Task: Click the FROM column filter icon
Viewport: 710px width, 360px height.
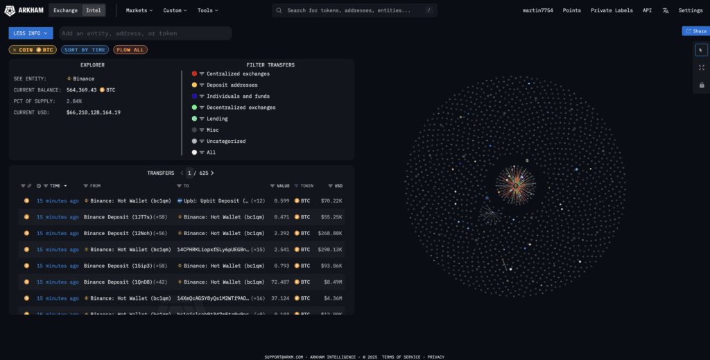Action: point(85,186)
